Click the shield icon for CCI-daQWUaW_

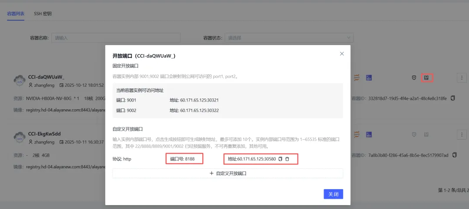click(414, 78)
